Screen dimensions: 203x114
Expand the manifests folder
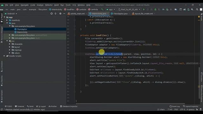click(7, 20)
